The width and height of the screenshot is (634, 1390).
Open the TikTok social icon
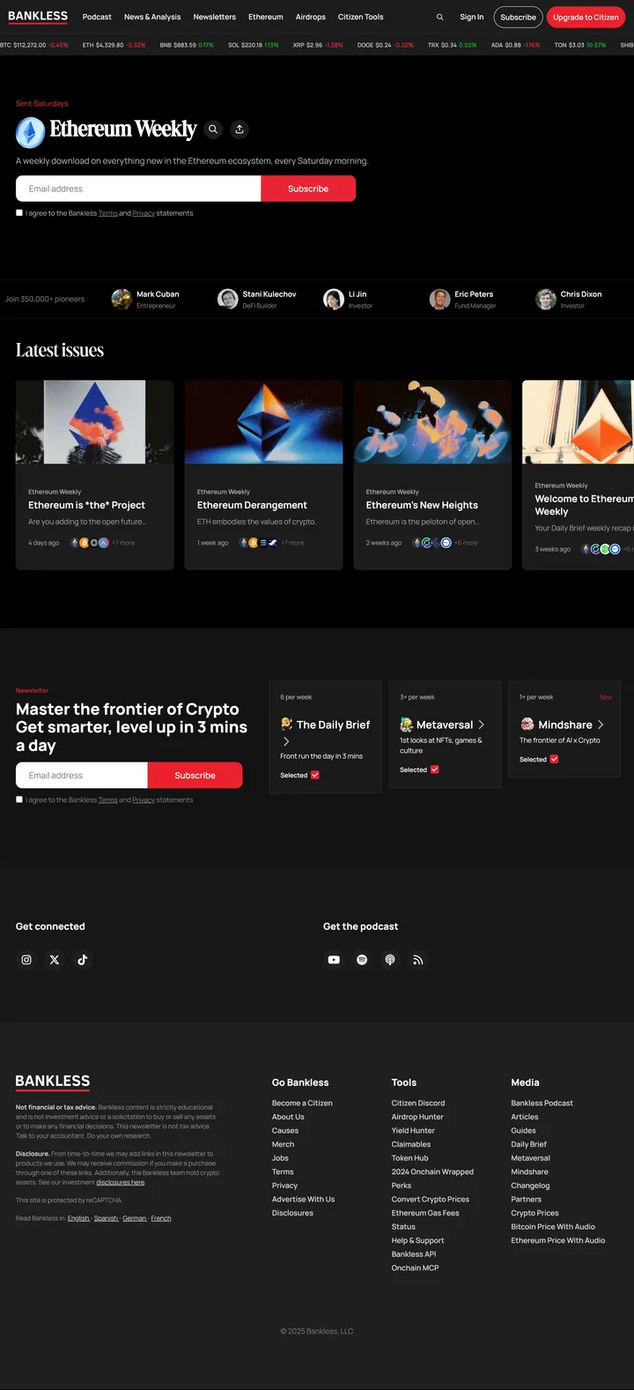(x=83, y=960)
